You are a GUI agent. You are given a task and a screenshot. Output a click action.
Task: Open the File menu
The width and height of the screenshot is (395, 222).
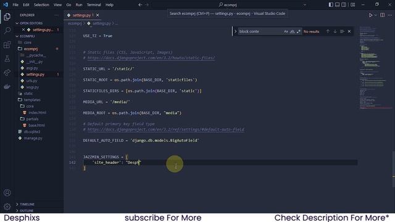pyautogui.click(x=15, y=5)
